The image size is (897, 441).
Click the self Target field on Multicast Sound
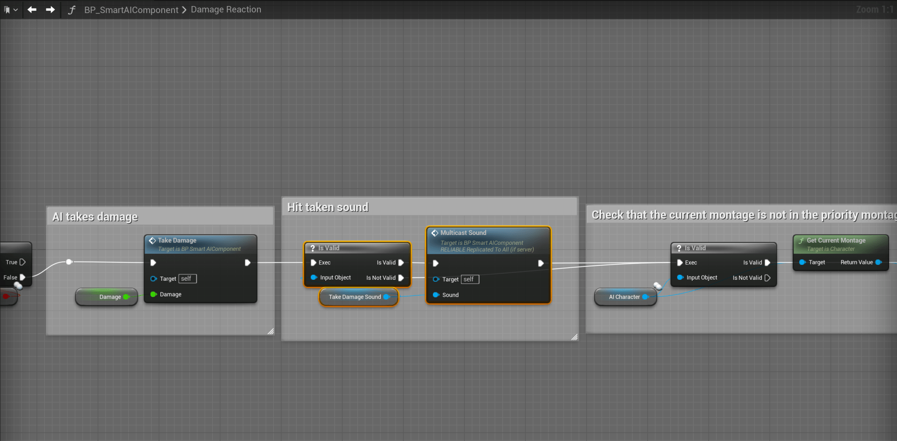pyautogui.click(x=470, y=279)
